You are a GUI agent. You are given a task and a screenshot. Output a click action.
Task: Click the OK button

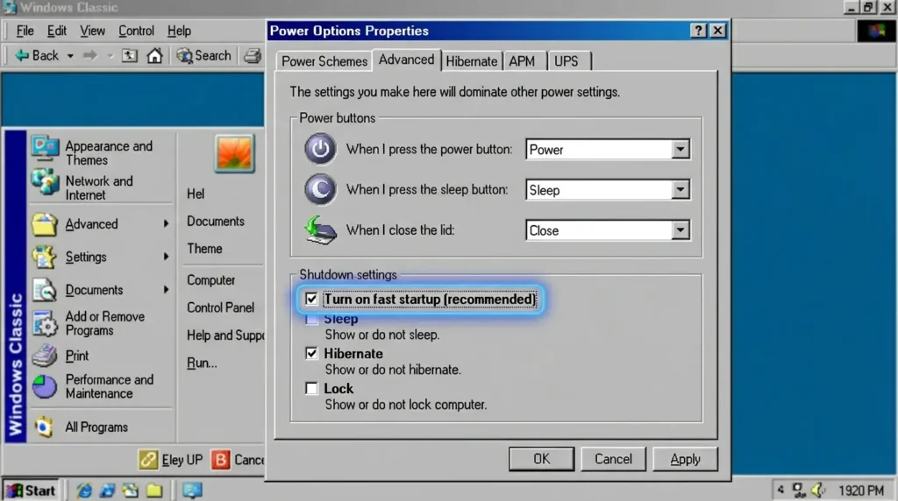pos(541,459)
